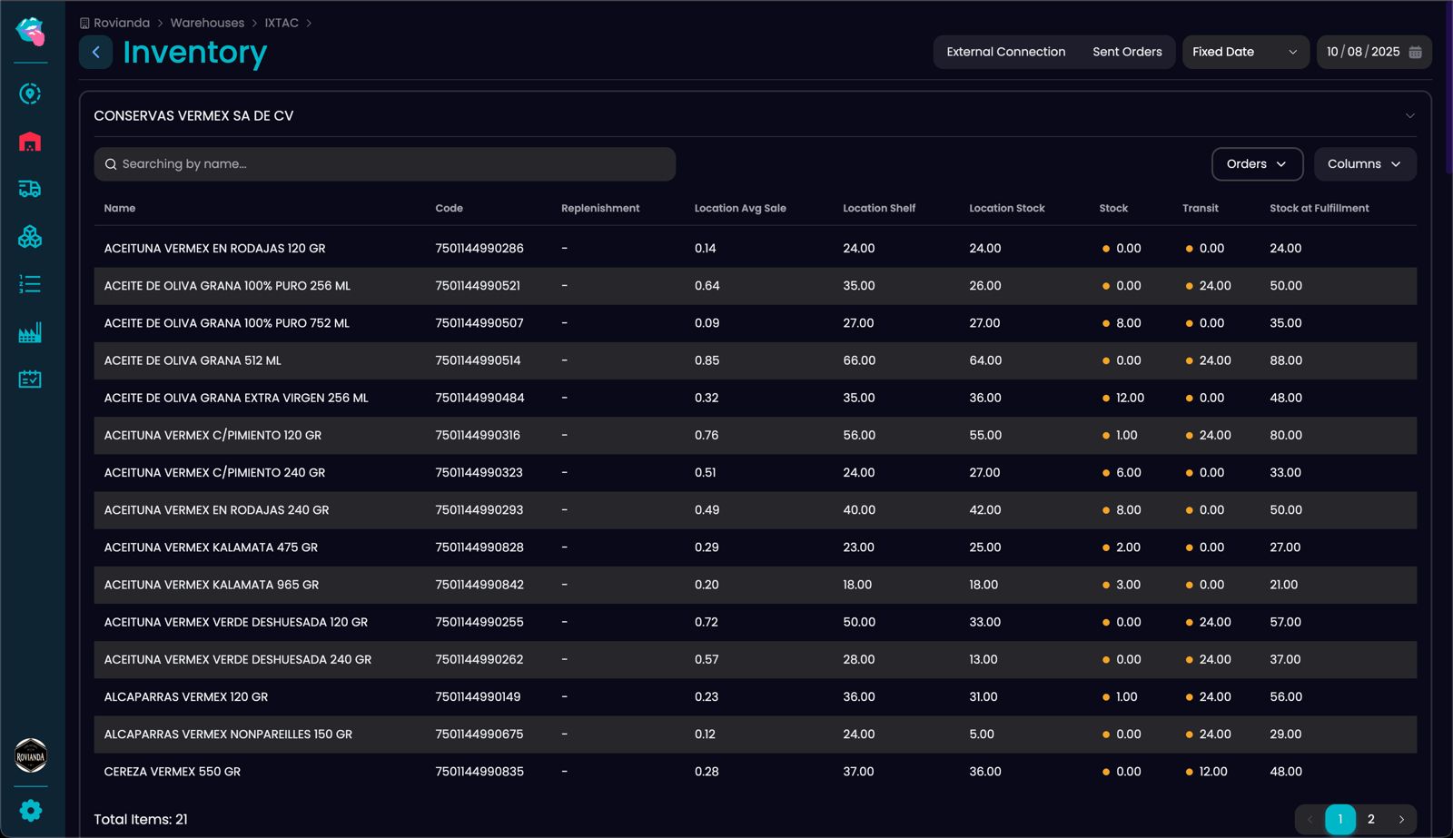
Task: Select the External Connection tab
Action: 1005,53
